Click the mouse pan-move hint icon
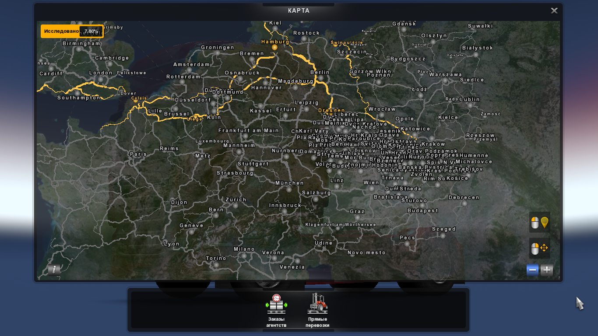 (540, 248)
